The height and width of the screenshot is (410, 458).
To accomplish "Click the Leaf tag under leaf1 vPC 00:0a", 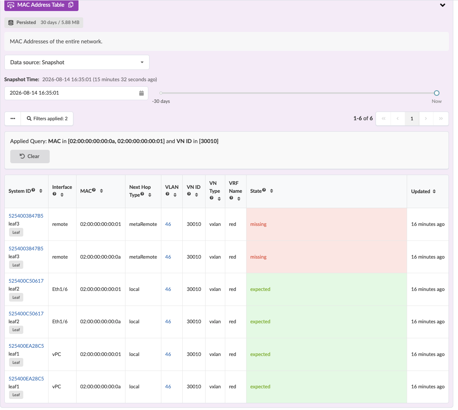I will (16, 395).
